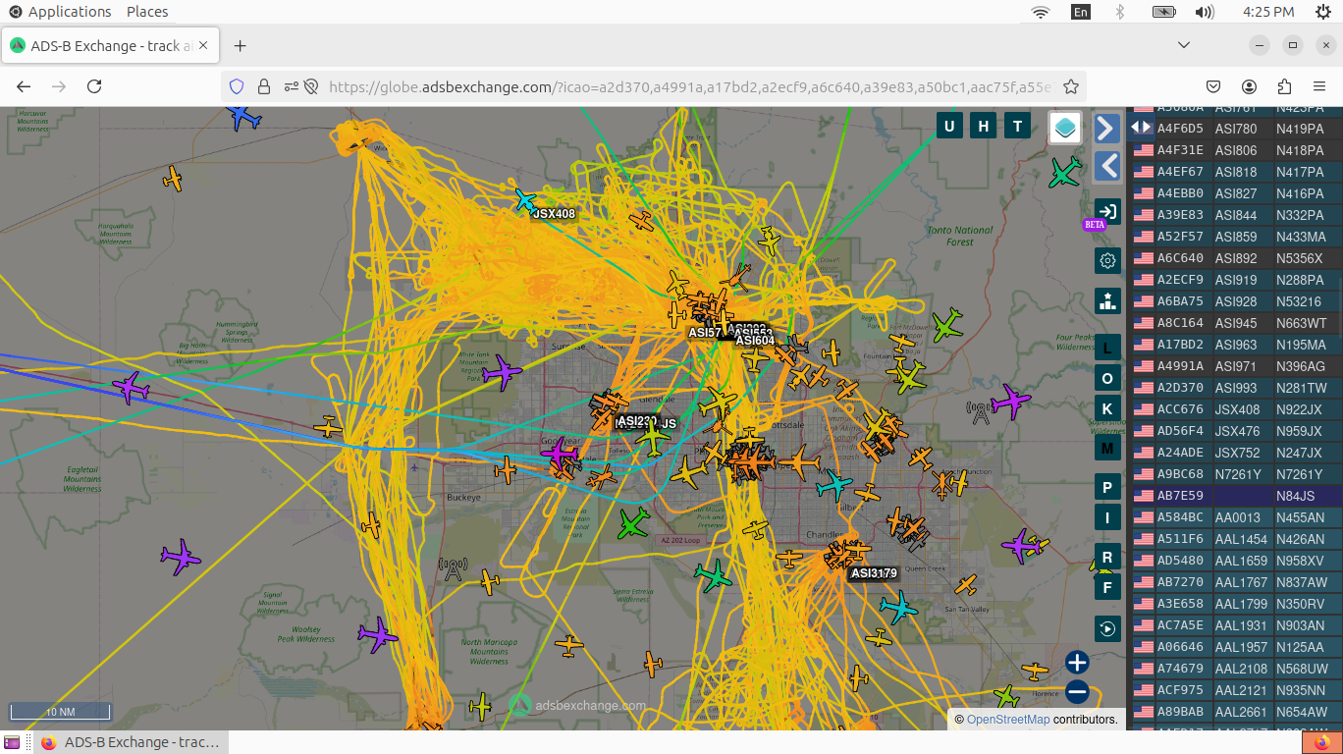Select table row ASI993 N281TW
Image resolution: width=1343 pixels, height=754 pixels.
click(1237, 388)
